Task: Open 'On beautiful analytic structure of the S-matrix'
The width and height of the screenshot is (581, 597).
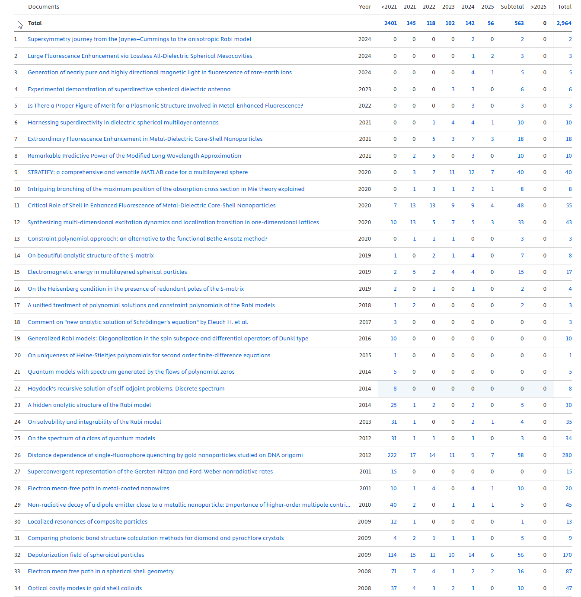Action: (x=90, y=256)
